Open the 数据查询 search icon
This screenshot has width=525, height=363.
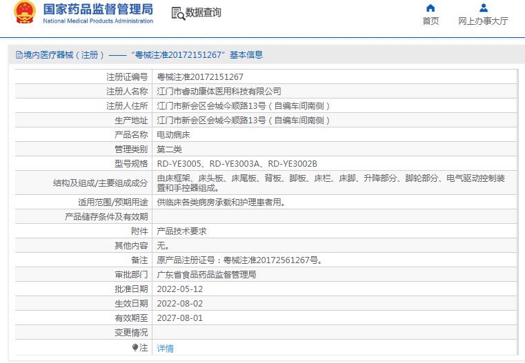pyautogui.click(x=178, y=13)
